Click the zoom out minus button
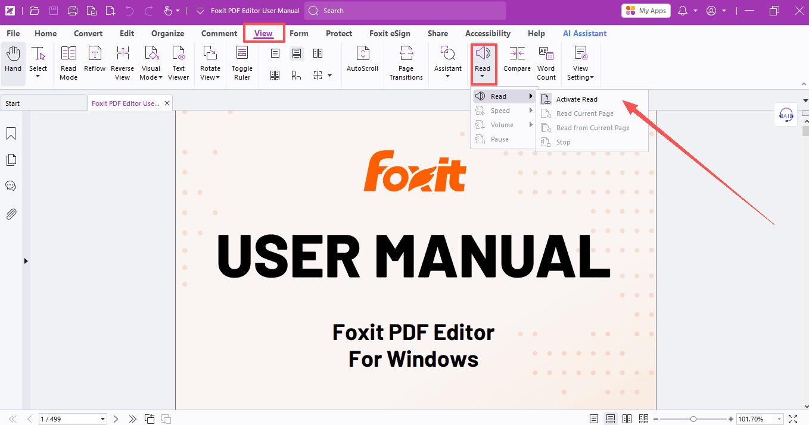 click(656, 419)
